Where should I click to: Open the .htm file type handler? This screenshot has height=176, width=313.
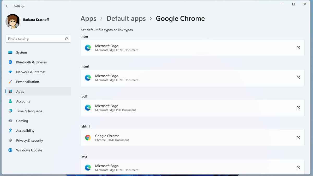click(192, 48)
